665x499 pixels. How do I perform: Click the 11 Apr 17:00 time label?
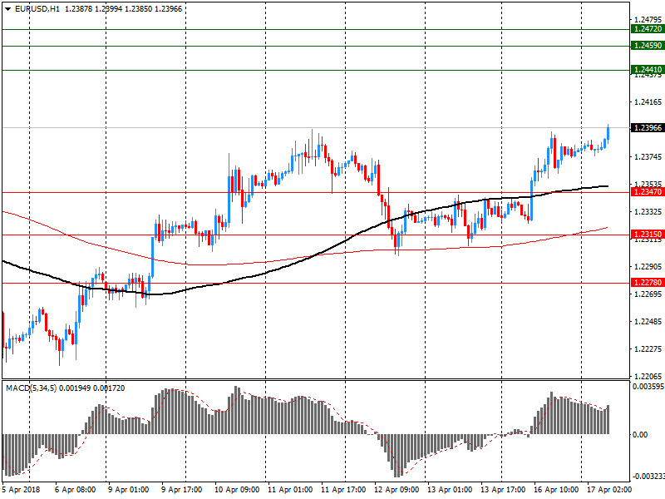pos(343,490)
